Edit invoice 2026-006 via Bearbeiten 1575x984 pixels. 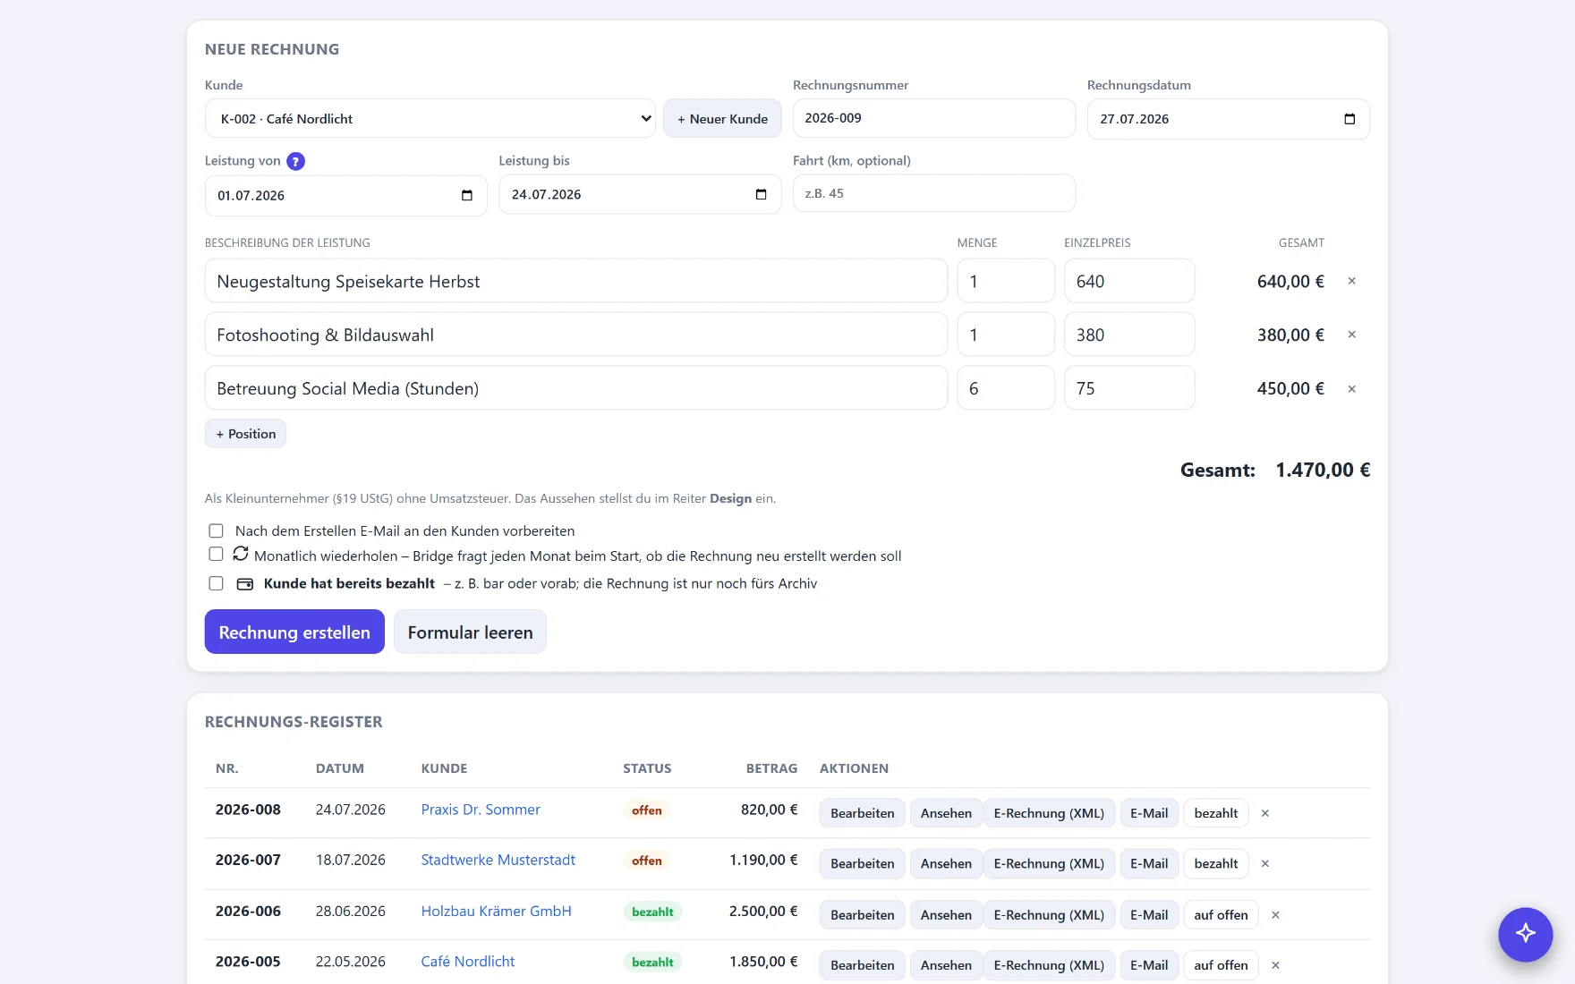click(863, 915)
